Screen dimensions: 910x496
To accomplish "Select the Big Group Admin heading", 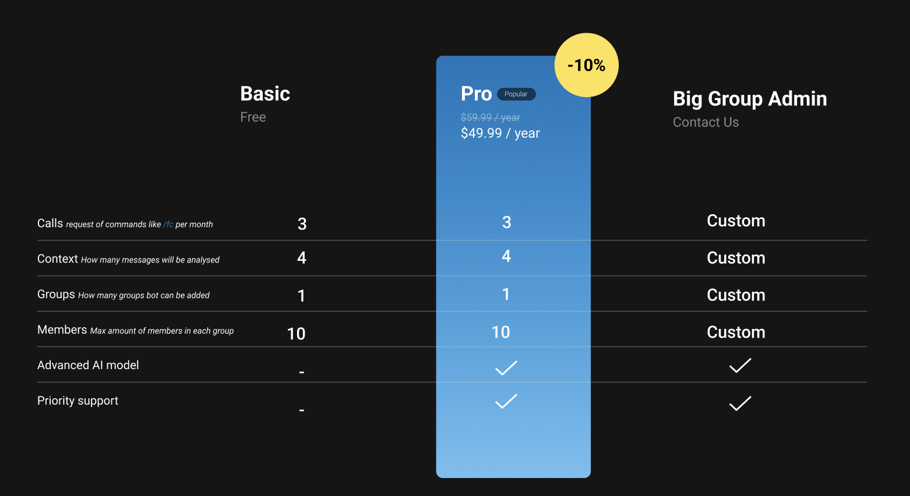I will pyautogui.click(x=750, y=99).
